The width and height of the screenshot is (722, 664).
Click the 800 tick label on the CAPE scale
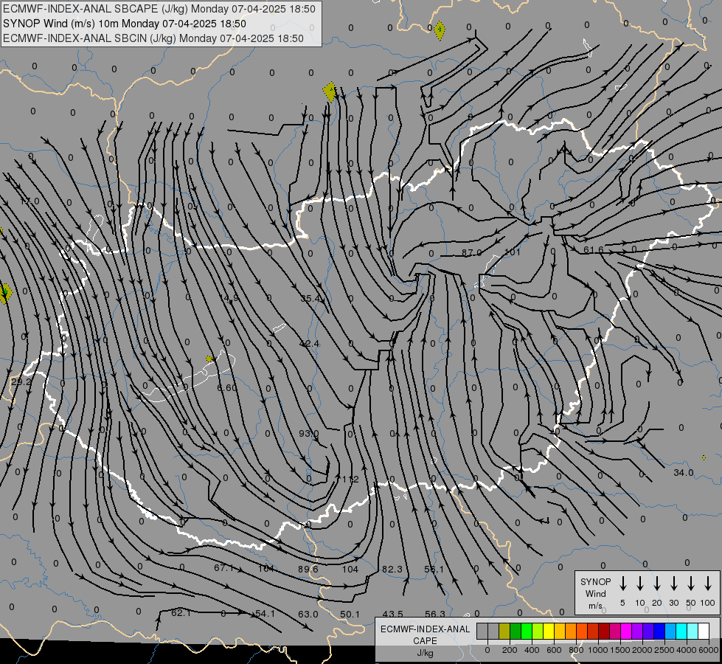[576, 650]
